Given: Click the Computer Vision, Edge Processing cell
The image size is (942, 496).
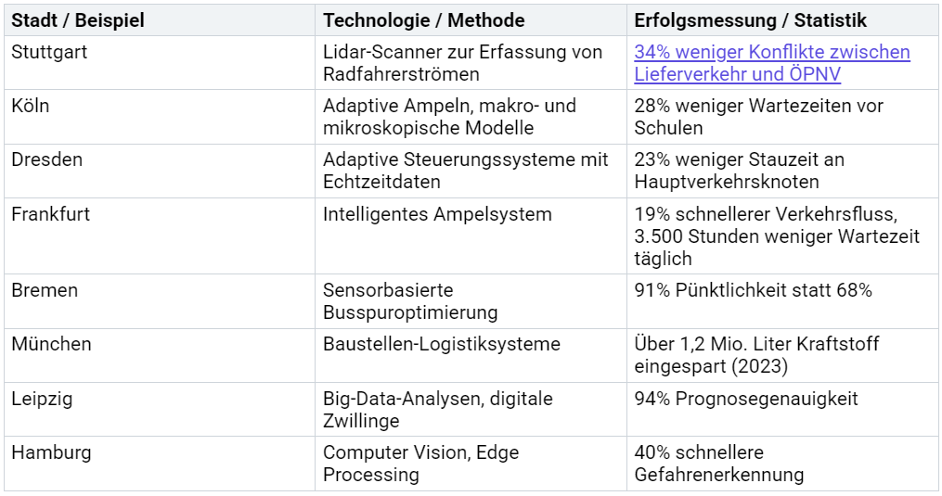Looking at the screenshot, I should click(420, 464).
